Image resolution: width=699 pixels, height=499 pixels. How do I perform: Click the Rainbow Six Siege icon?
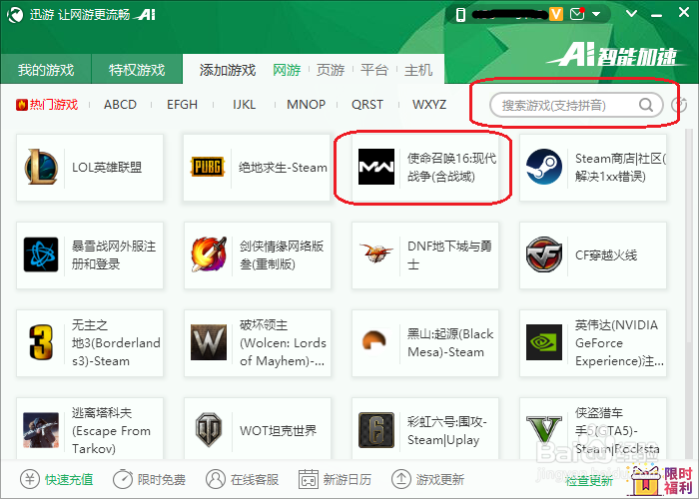point(376,430)
